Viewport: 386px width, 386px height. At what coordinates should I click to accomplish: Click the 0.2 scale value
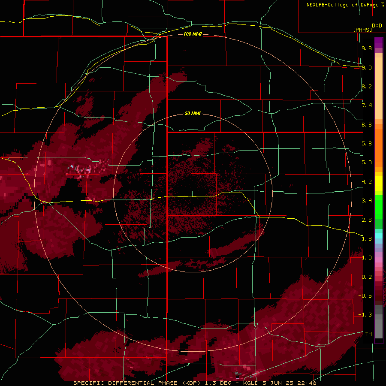click(367, 277)
